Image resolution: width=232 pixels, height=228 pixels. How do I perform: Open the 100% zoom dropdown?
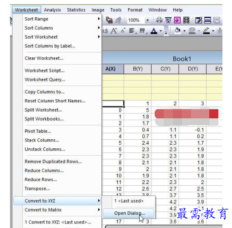[x=147, y=20]
